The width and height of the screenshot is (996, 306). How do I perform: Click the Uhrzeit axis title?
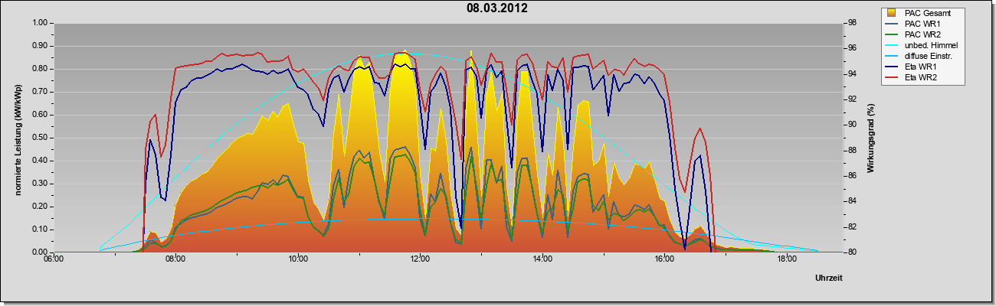pos(829,278)
